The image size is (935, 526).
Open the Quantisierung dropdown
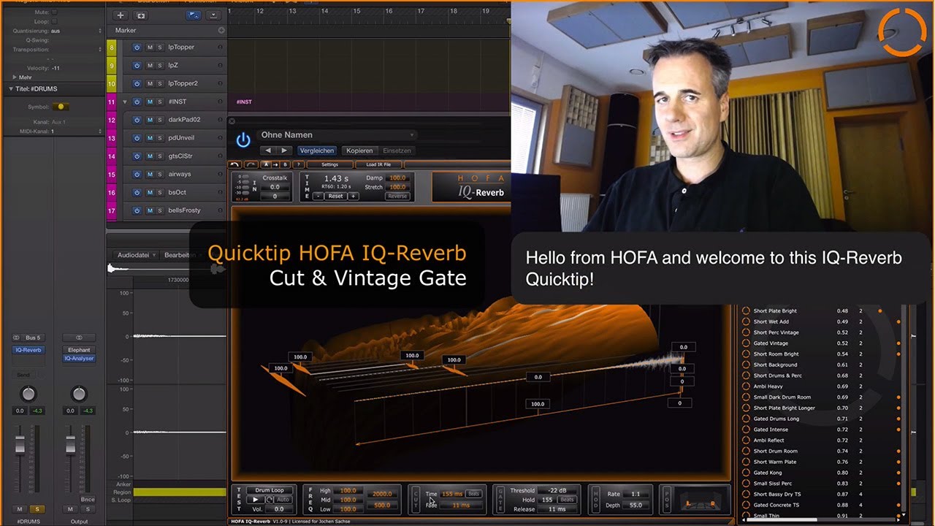point(76,31)
